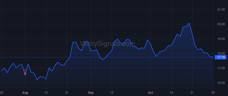Image resolution: width=228 pixels, height=96 pixels.
Task: Click the Sep date axis label
Action: click(x=91, y=93)
